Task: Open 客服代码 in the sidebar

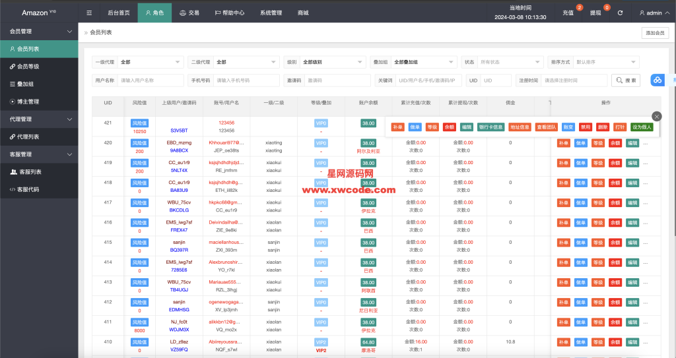Action: pyautogui.click(x=28, y=189)
